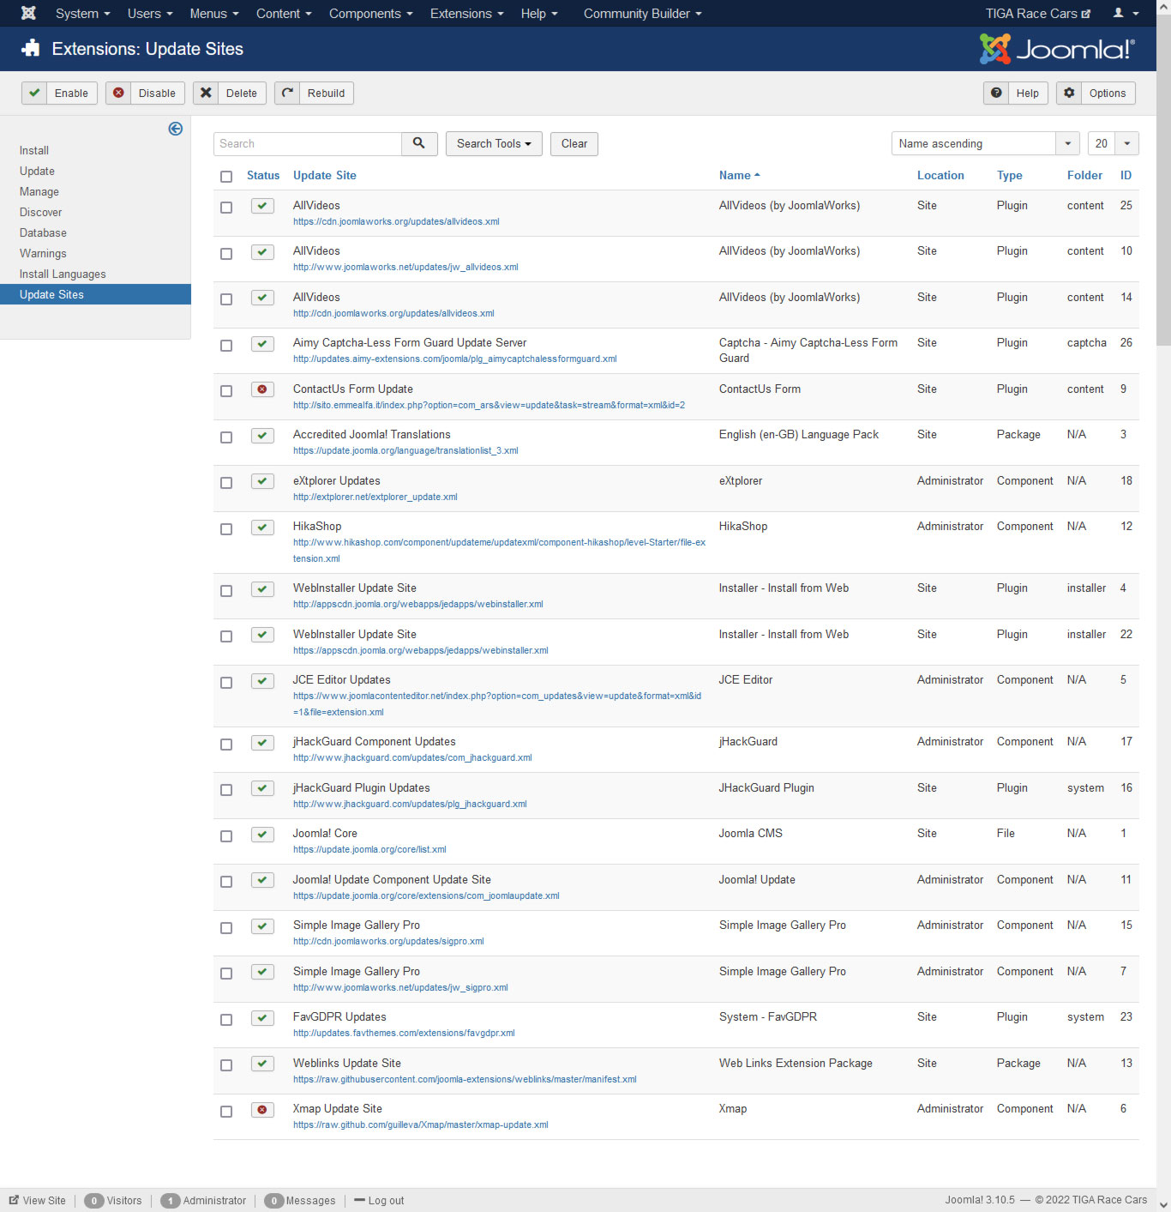
Task: Check the box for JCE Editor Updates row
Action: [x=226, y=683]
